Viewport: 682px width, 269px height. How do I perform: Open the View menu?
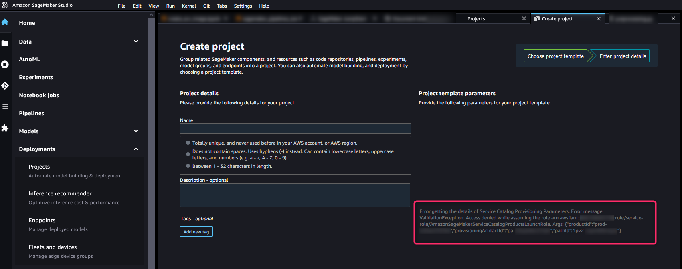click(154, 6)
